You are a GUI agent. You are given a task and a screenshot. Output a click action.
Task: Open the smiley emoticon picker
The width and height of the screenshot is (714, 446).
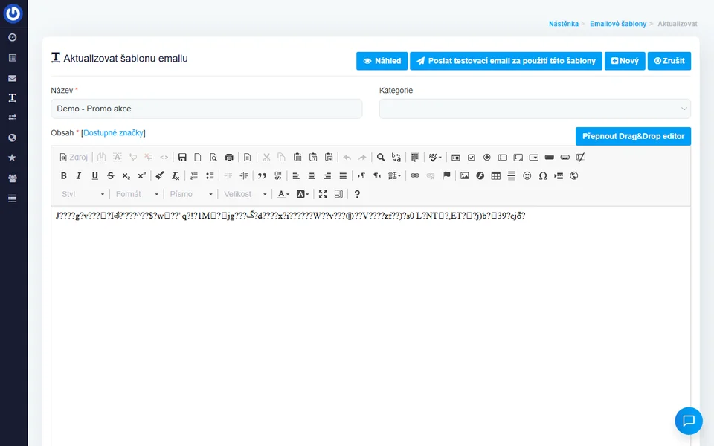pyautogui.click(x=527, y=176)
